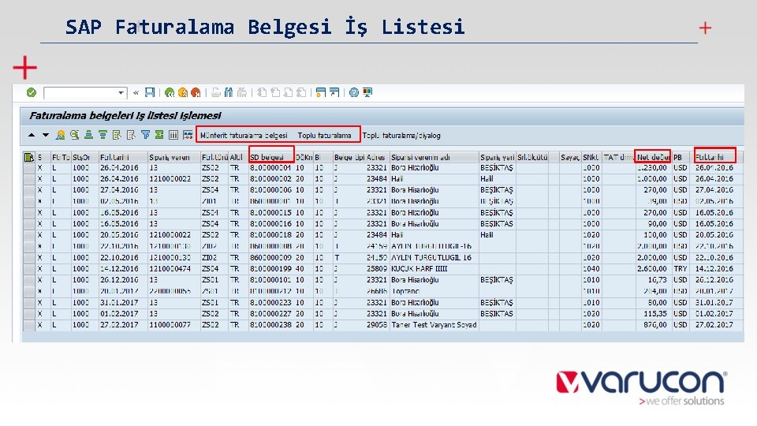Click the Select All icon at table corner
Image resolution: width=757 pixels, height=426 pixels.
(x=29, y=157)
